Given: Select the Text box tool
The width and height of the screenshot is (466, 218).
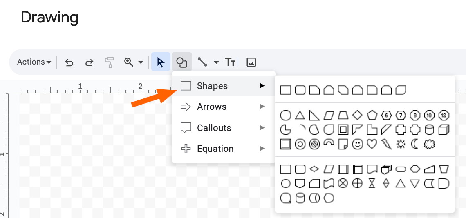Looking at the screenshot, I should (230, 62).
